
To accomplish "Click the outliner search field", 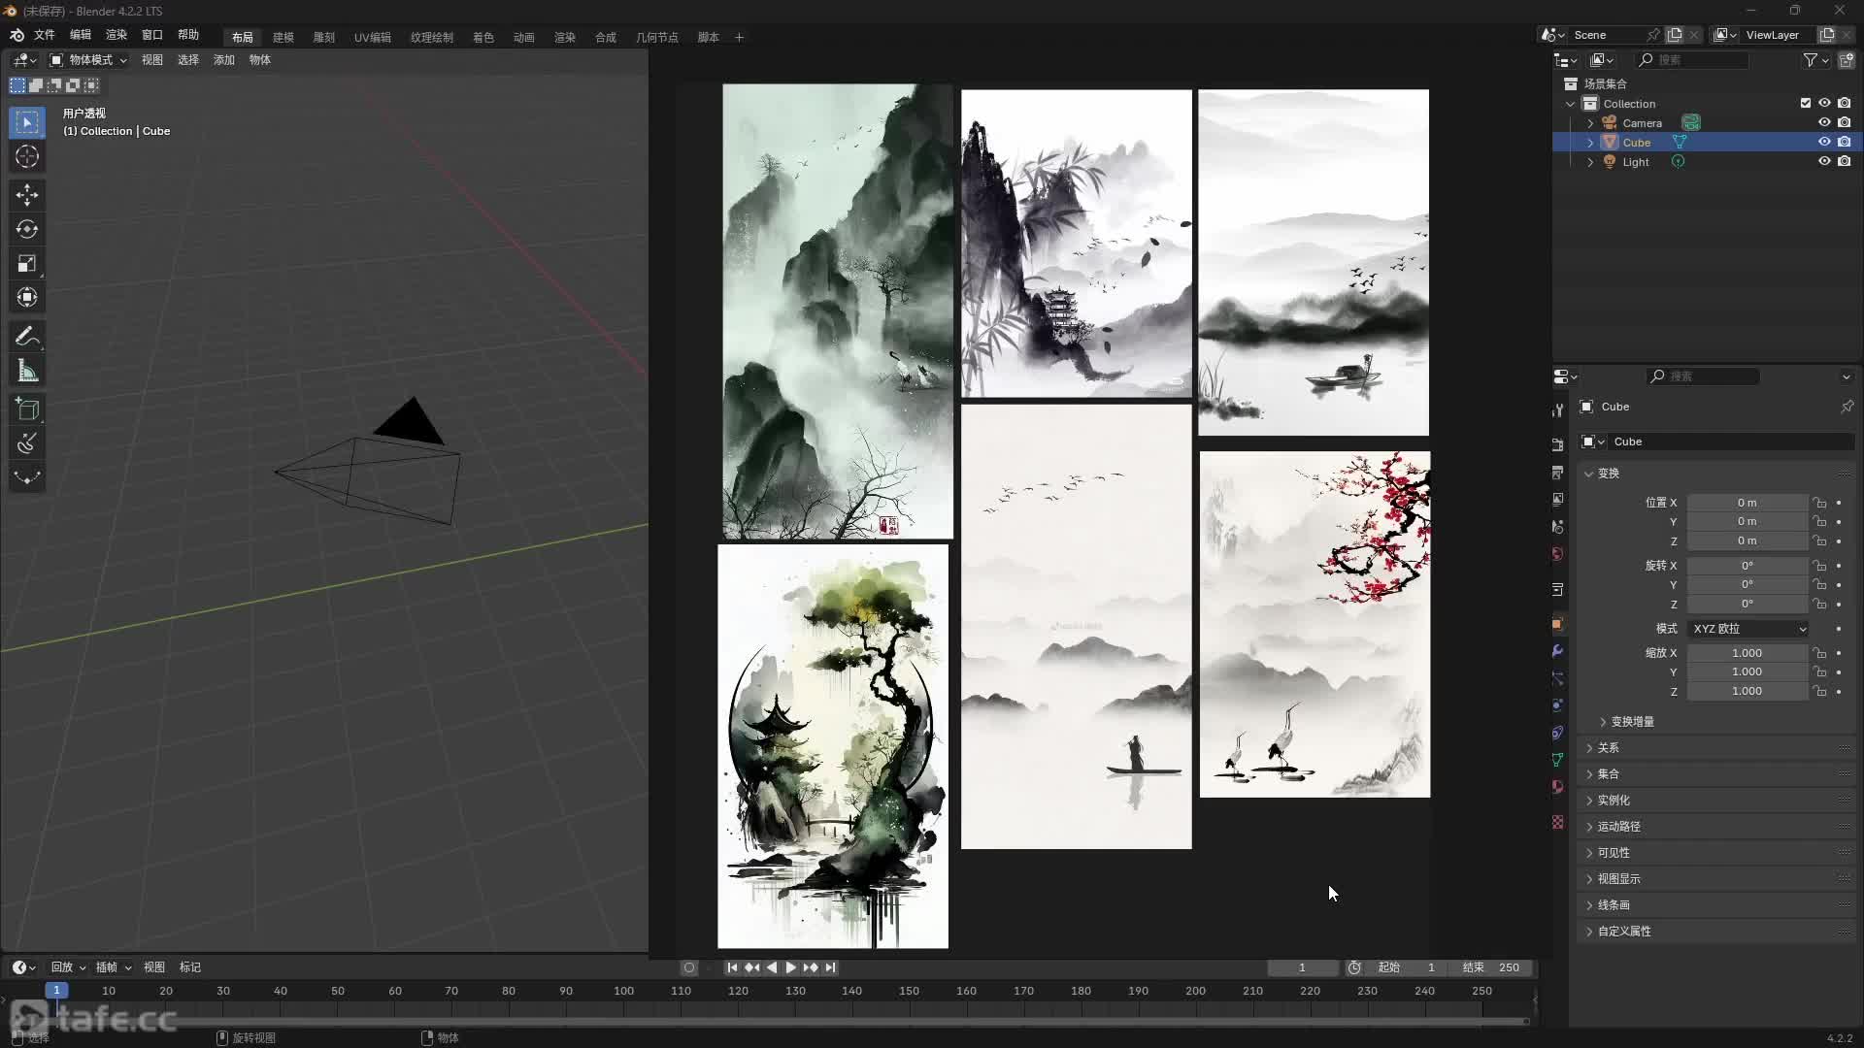I will point(1692,60).
